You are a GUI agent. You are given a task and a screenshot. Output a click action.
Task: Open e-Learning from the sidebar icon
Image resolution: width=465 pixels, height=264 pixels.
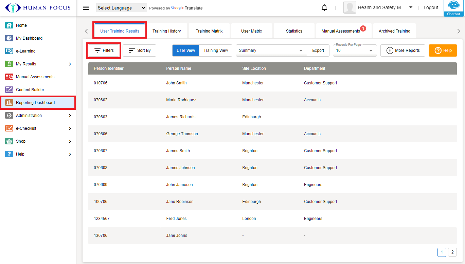tap(9, 51)
